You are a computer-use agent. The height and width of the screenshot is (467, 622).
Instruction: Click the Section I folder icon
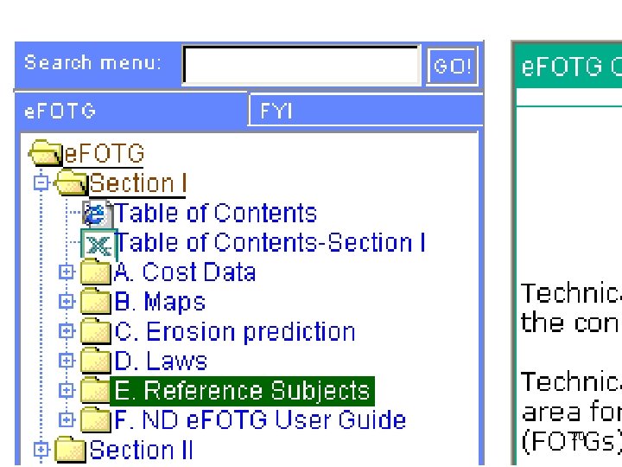click(72, 184)
